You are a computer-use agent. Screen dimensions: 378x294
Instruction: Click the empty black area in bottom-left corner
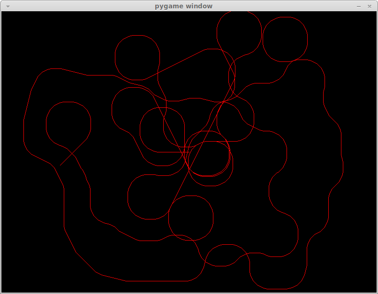[x=28, y=267]
